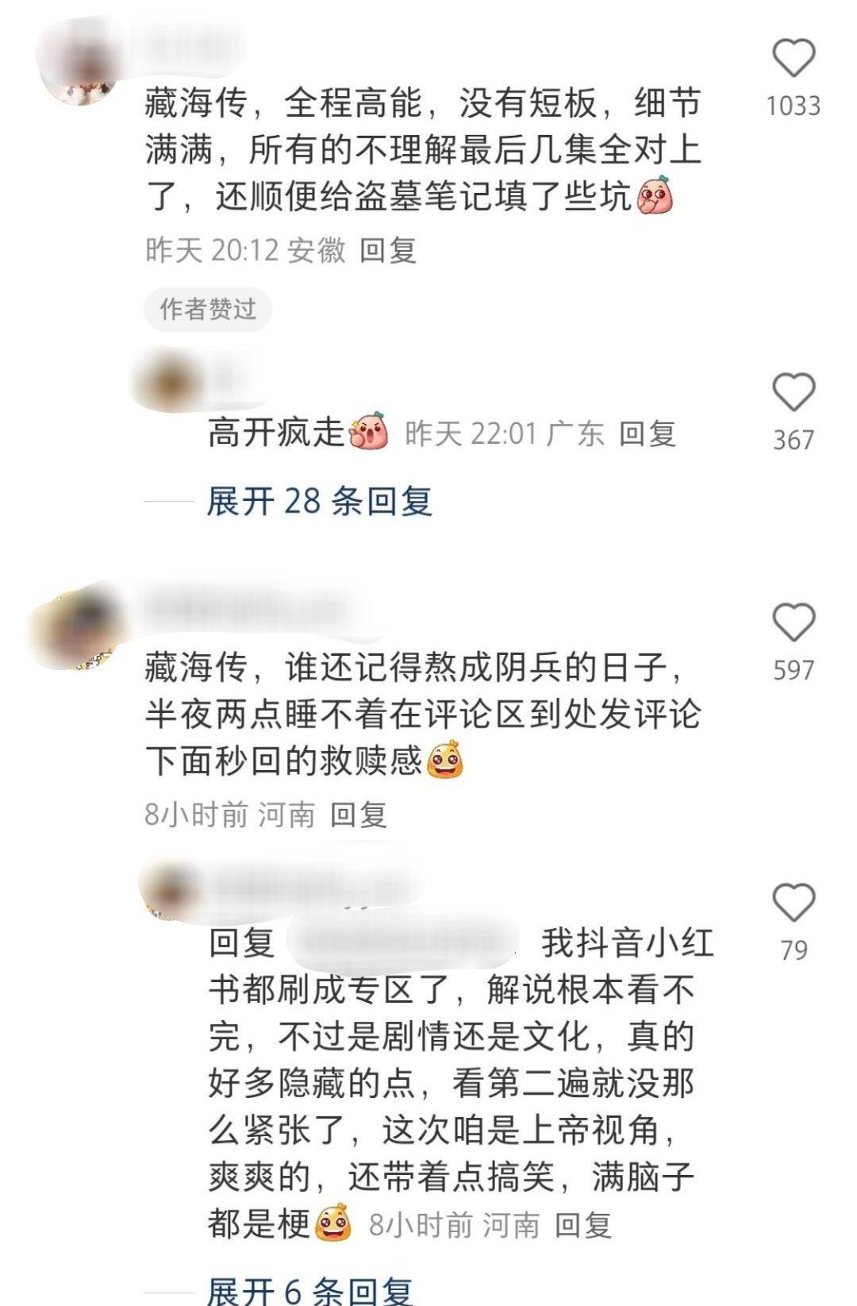Click 回复 under the 8小时前 河南 top comment
The width and height of the screenshot is (857, 1306).
click(359, 814)
